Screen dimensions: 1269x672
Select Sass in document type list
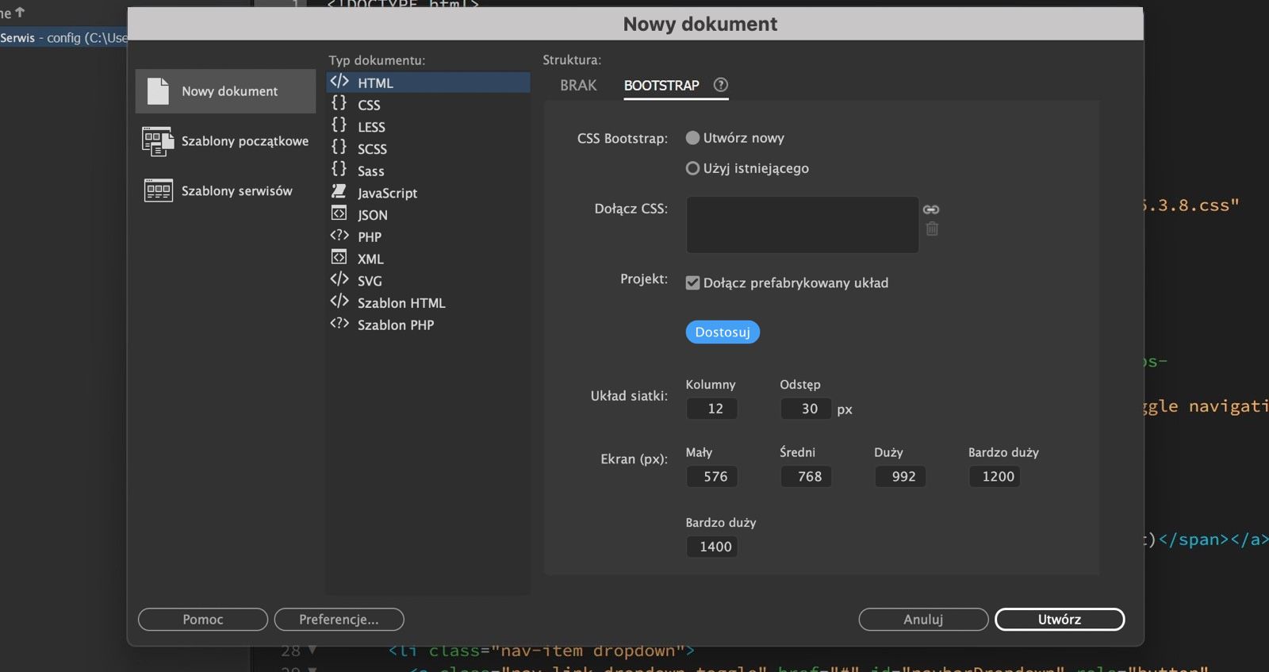[428, 171]
